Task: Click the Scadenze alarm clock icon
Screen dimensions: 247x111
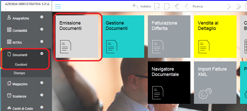Action: coord(9,95)
